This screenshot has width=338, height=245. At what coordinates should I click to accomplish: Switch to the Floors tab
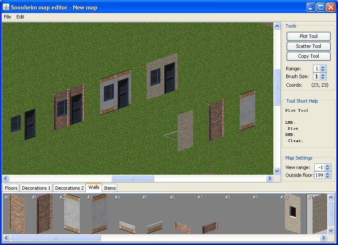click(11, 188)
